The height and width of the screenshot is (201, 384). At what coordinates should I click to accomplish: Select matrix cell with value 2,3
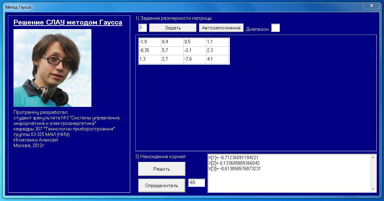coord(217,51)
